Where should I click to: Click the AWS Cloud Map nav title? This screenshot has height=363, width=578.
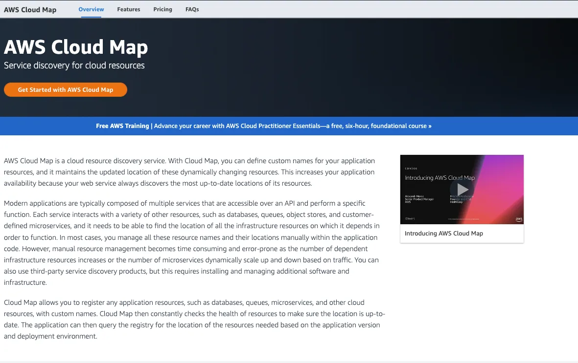(30, 10)
